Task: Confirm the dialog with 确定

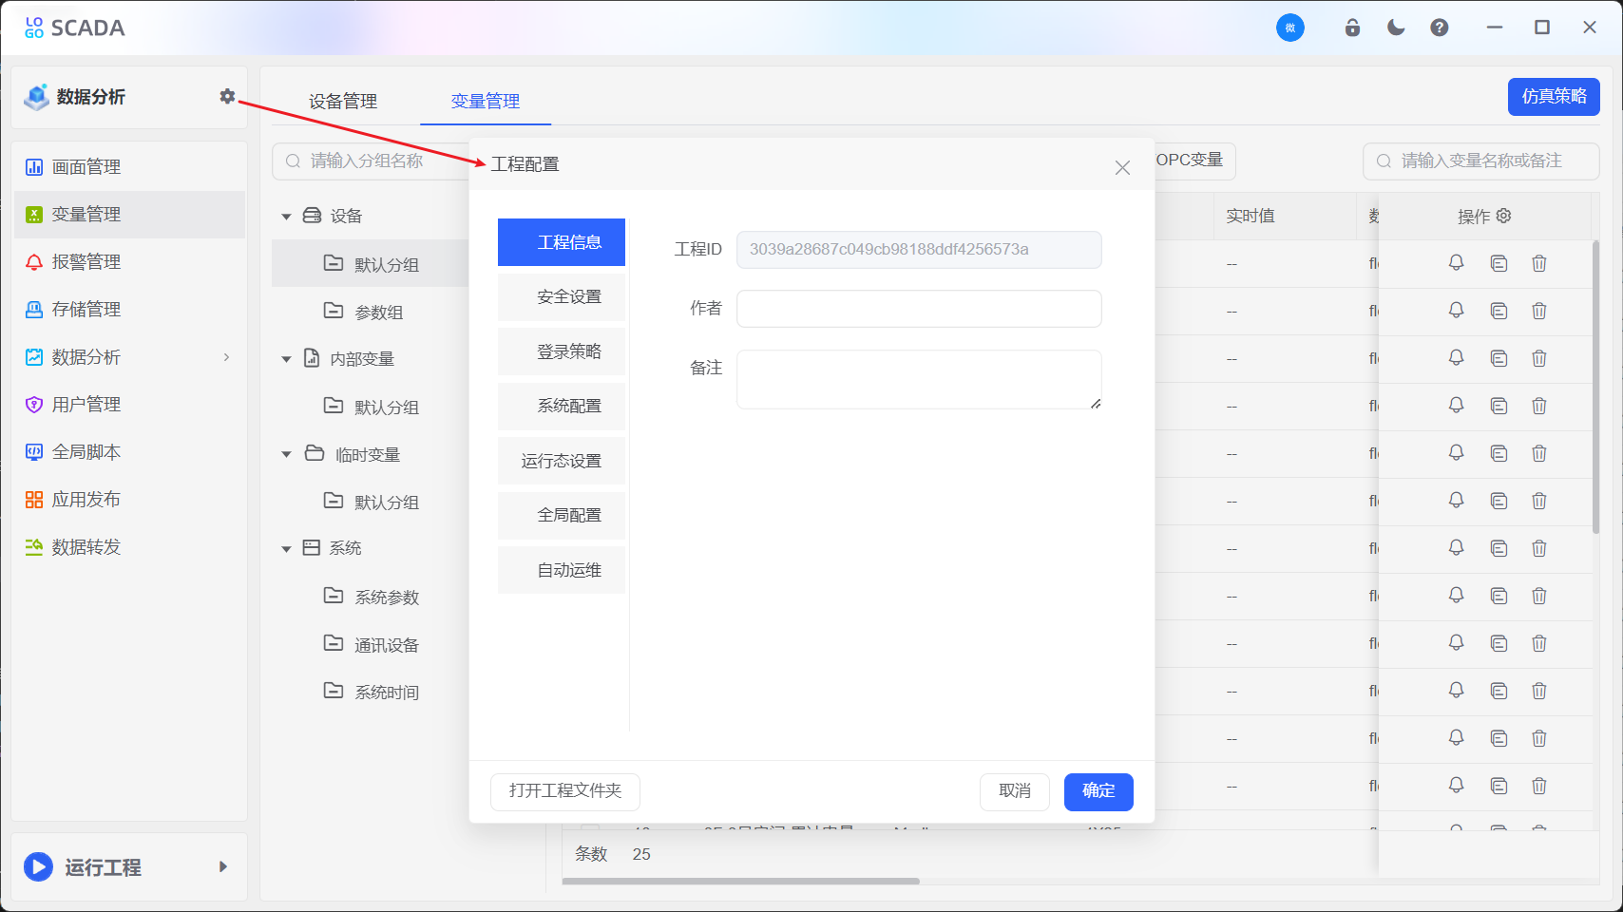Action: pyautogui.click(x=1098, y=791)
